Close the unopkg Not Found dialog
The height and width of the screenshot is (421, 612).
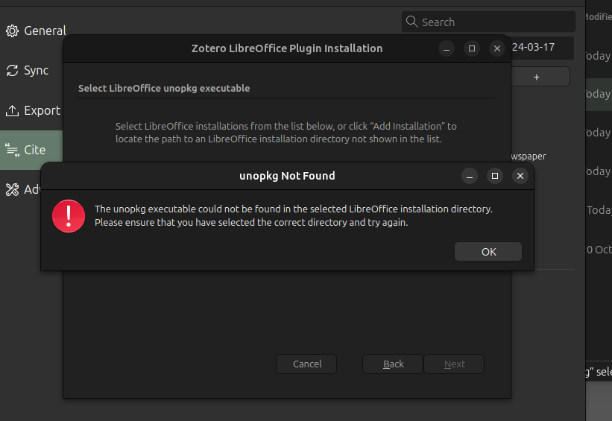pyautogui.click(x=520, y=176)
